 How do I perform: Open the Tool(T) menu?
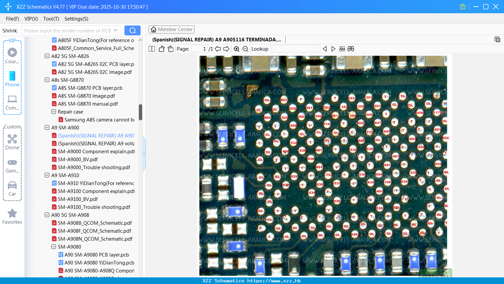pyautogui.click(x=51, y=19)
